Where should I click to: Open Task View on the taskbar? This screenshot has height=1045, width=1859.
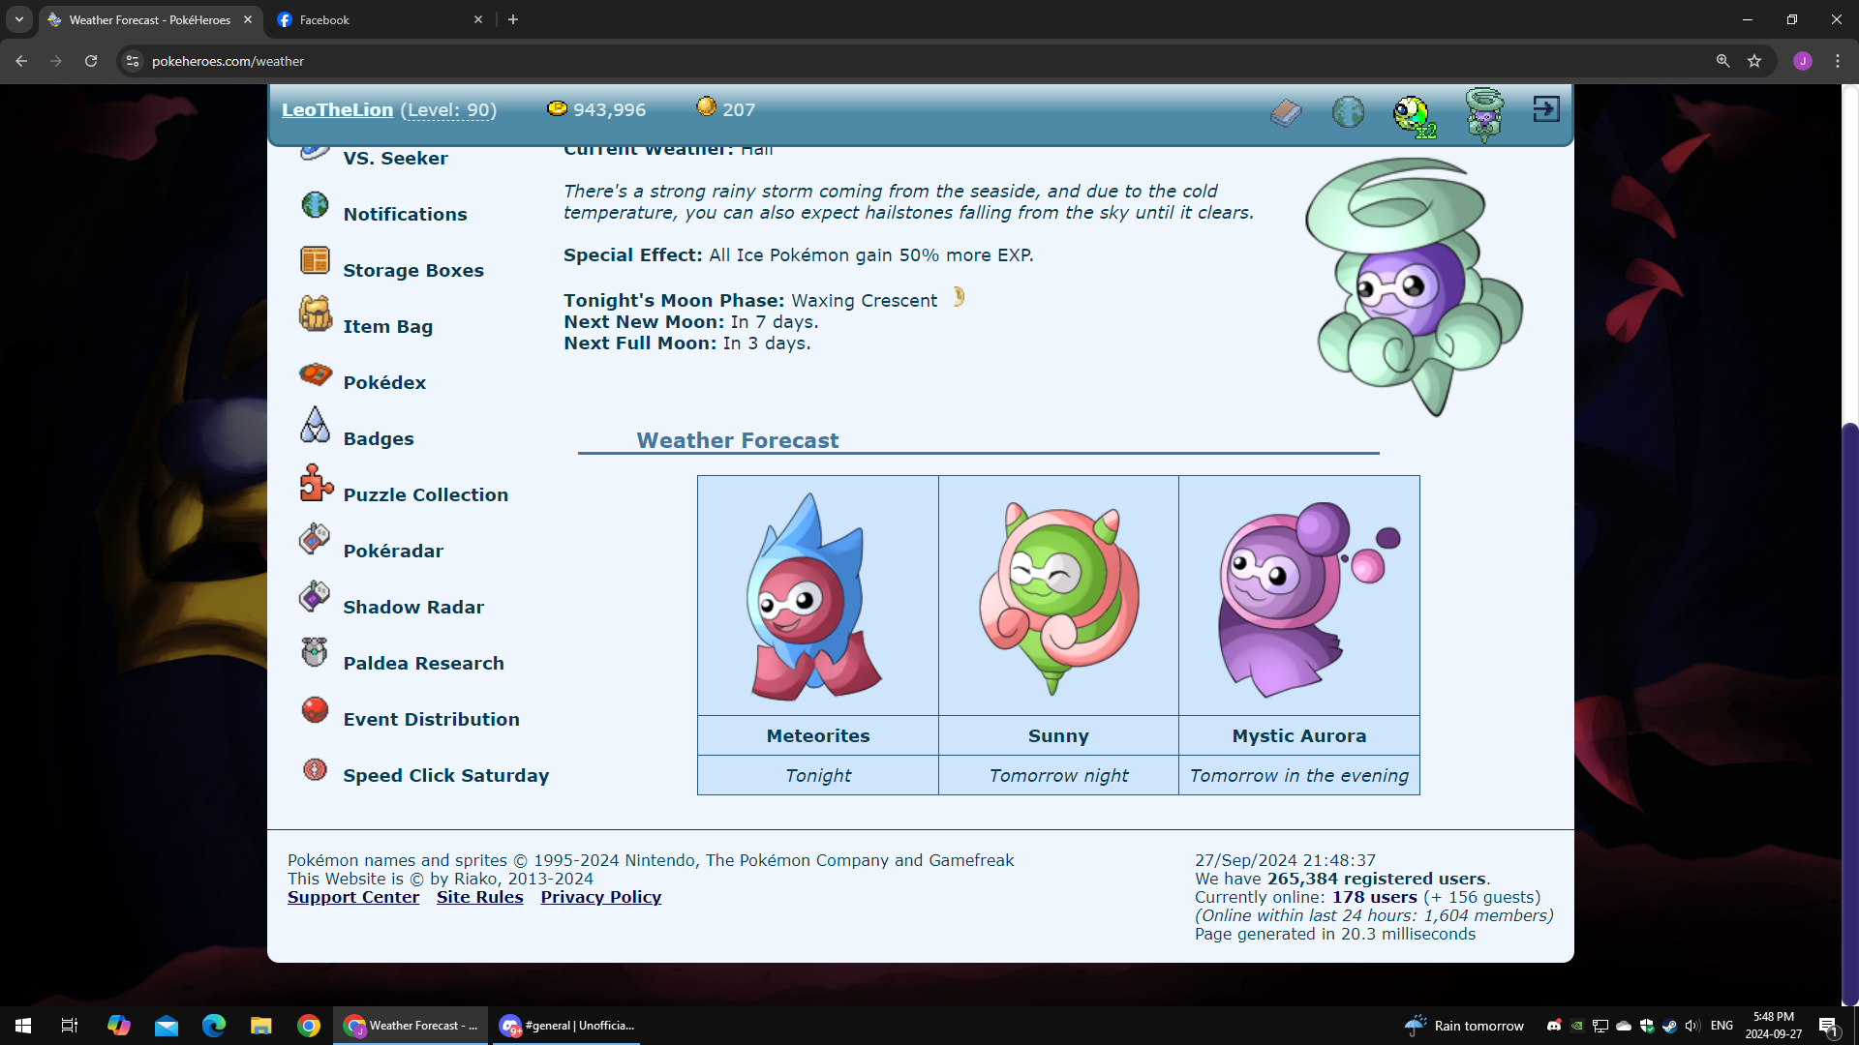click(70, 1026)
